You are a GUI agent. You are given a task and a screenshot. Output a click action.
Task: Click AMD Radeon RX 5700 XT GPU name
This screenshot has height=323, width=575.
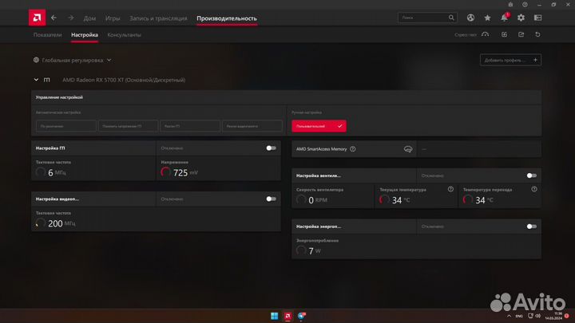pyautogui.click(x=124, y=80)
